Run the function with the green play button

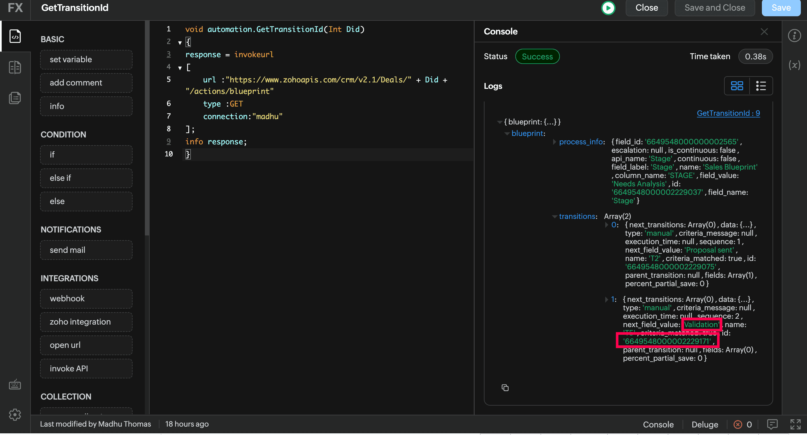608,8
